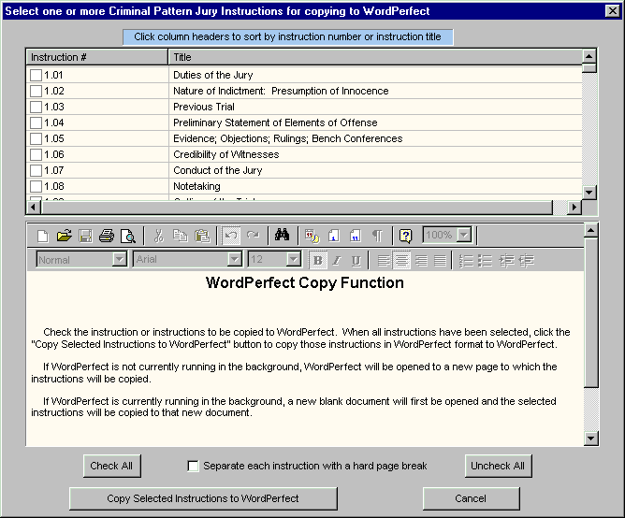
Task: Justify text alignment
Action: pos(440,261)
